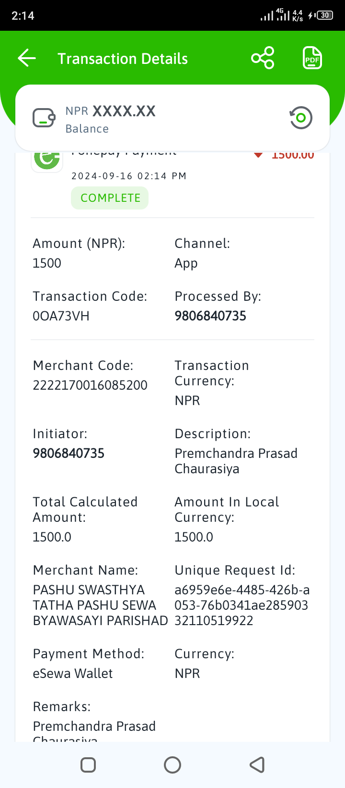Tap the back arrow icon

27,58
